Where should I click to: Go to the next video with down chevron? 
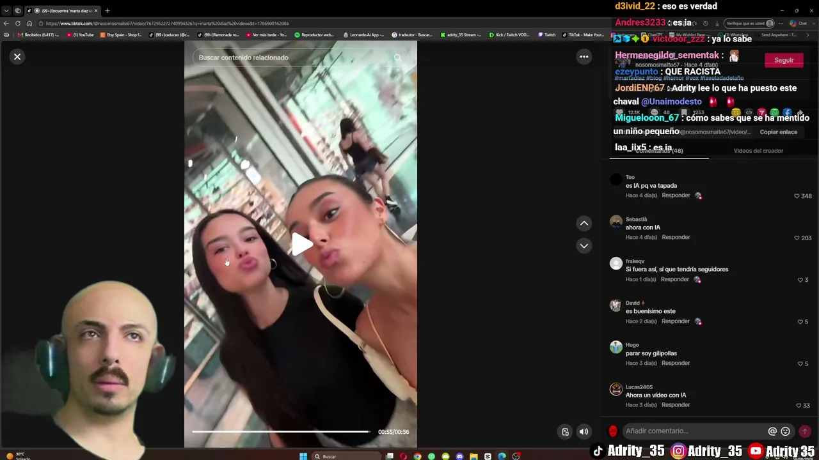pyautogui.click(x=584, y=246)
